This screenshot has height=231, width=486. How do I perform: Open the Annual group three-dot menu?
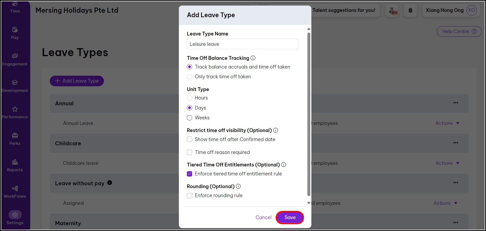(x=456, y=103)
